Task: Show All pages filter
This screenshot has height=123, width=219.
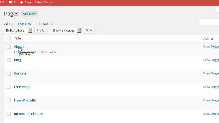Action: coord(7,24)
